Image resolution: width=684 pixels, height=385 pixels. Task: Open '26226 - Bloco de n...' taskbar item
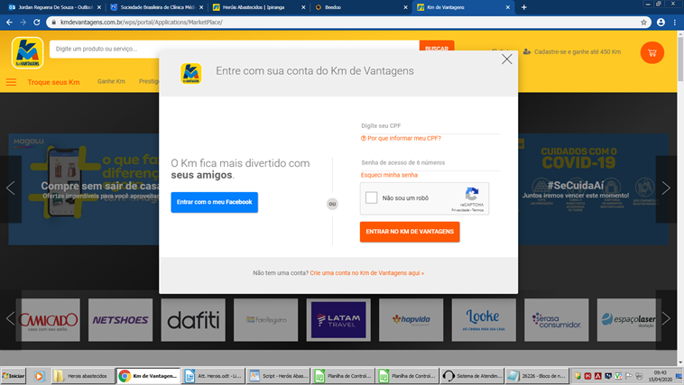[537, 376]
